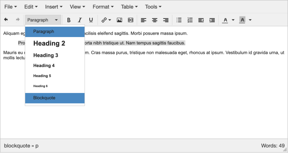Viewport: 288px width, 153px height.
Task: Click the editor resize handle in the corner
Action: [285, 150]
